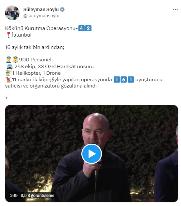Open Süleyman Soylu's profile picture
The image size is (181, 206).
point(12,13)
